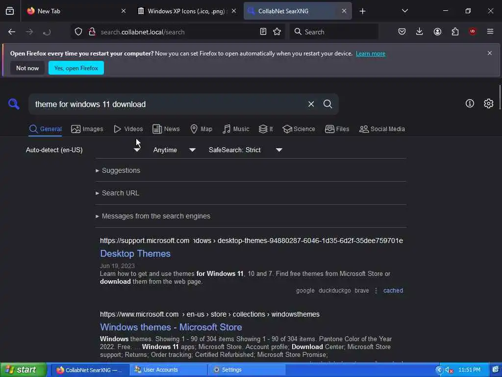Submit search with the magnifier button
Screen dimensions: 502x377
[327, 104]
